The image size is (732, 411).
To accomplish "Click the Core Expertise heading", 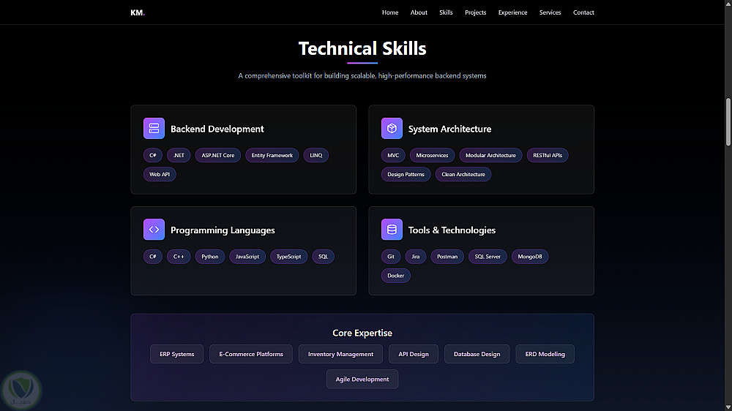I will [362, 333].
